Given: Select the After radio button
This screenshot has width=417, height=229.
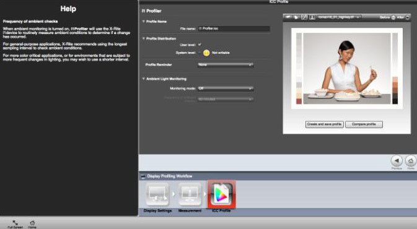Looking at the screenshot, I should [x=408, y=17].
